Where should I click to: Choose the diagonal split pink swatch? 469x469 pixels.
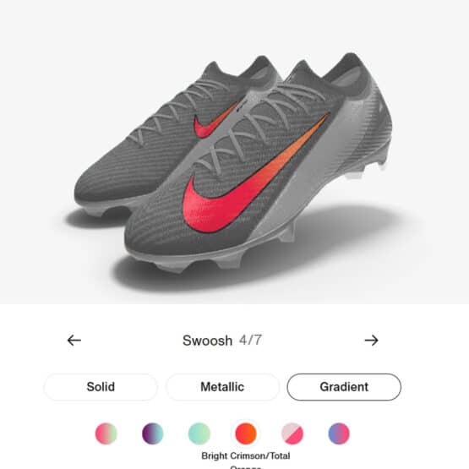[292, 434]
